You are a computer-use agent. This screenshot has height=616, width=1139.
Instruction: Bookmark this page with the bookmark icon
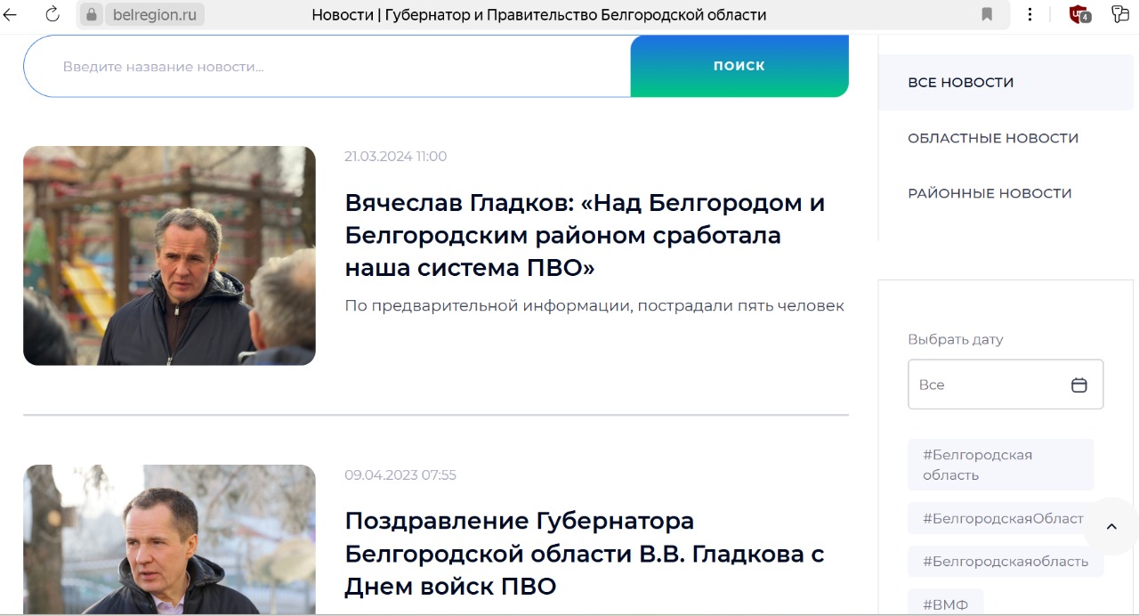[987, 14]
